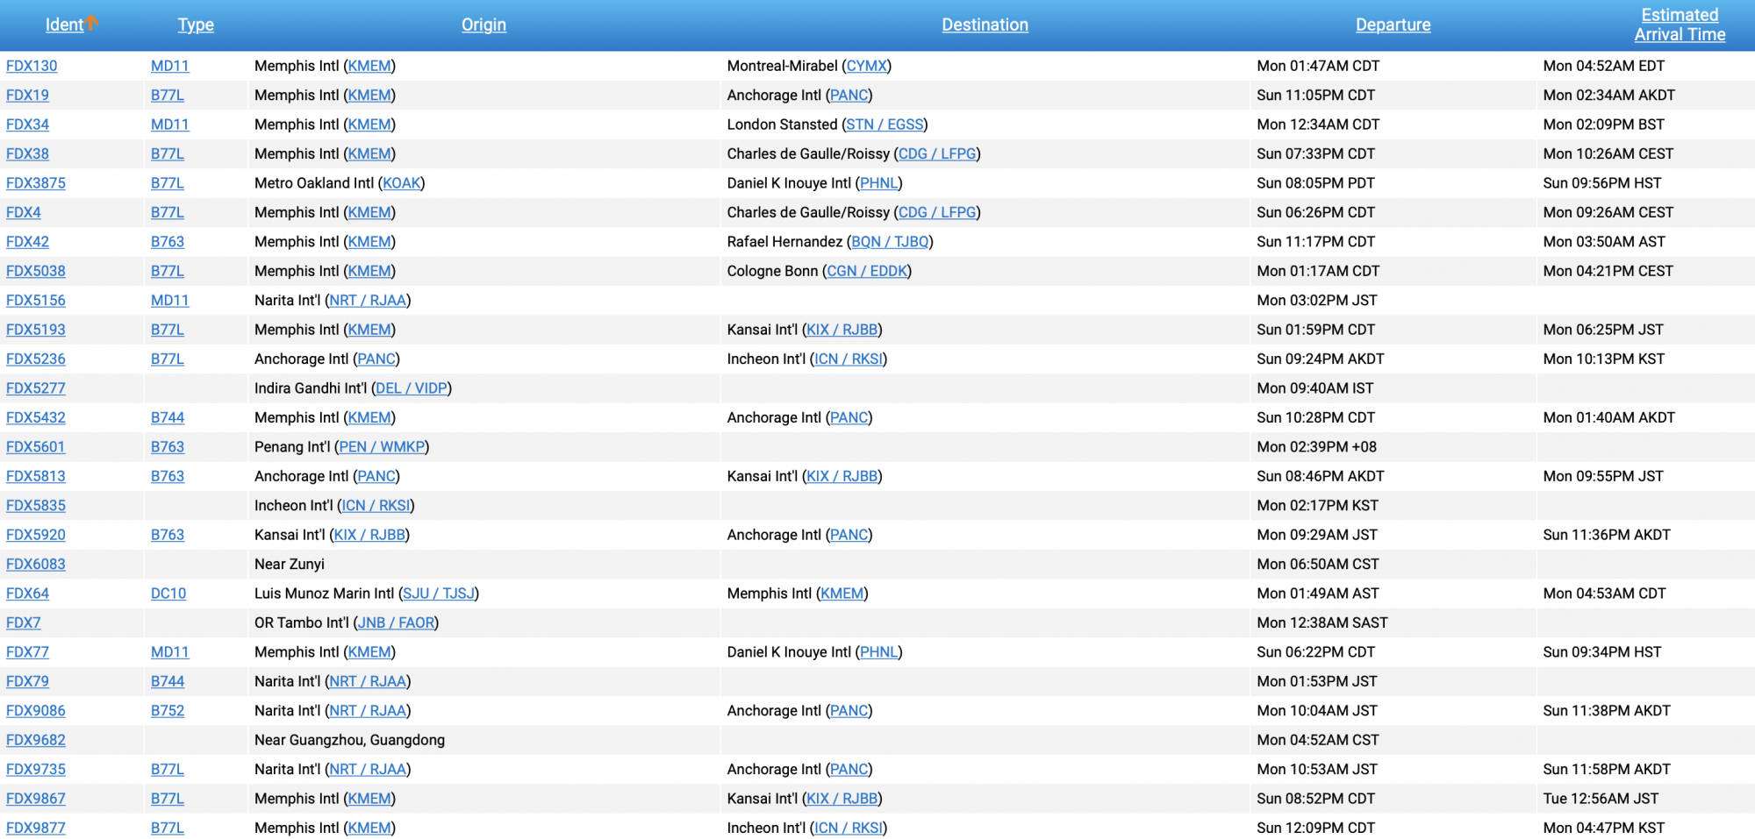Select arrival time 'Tue 12:56AM JST'

coord(1601,799)
